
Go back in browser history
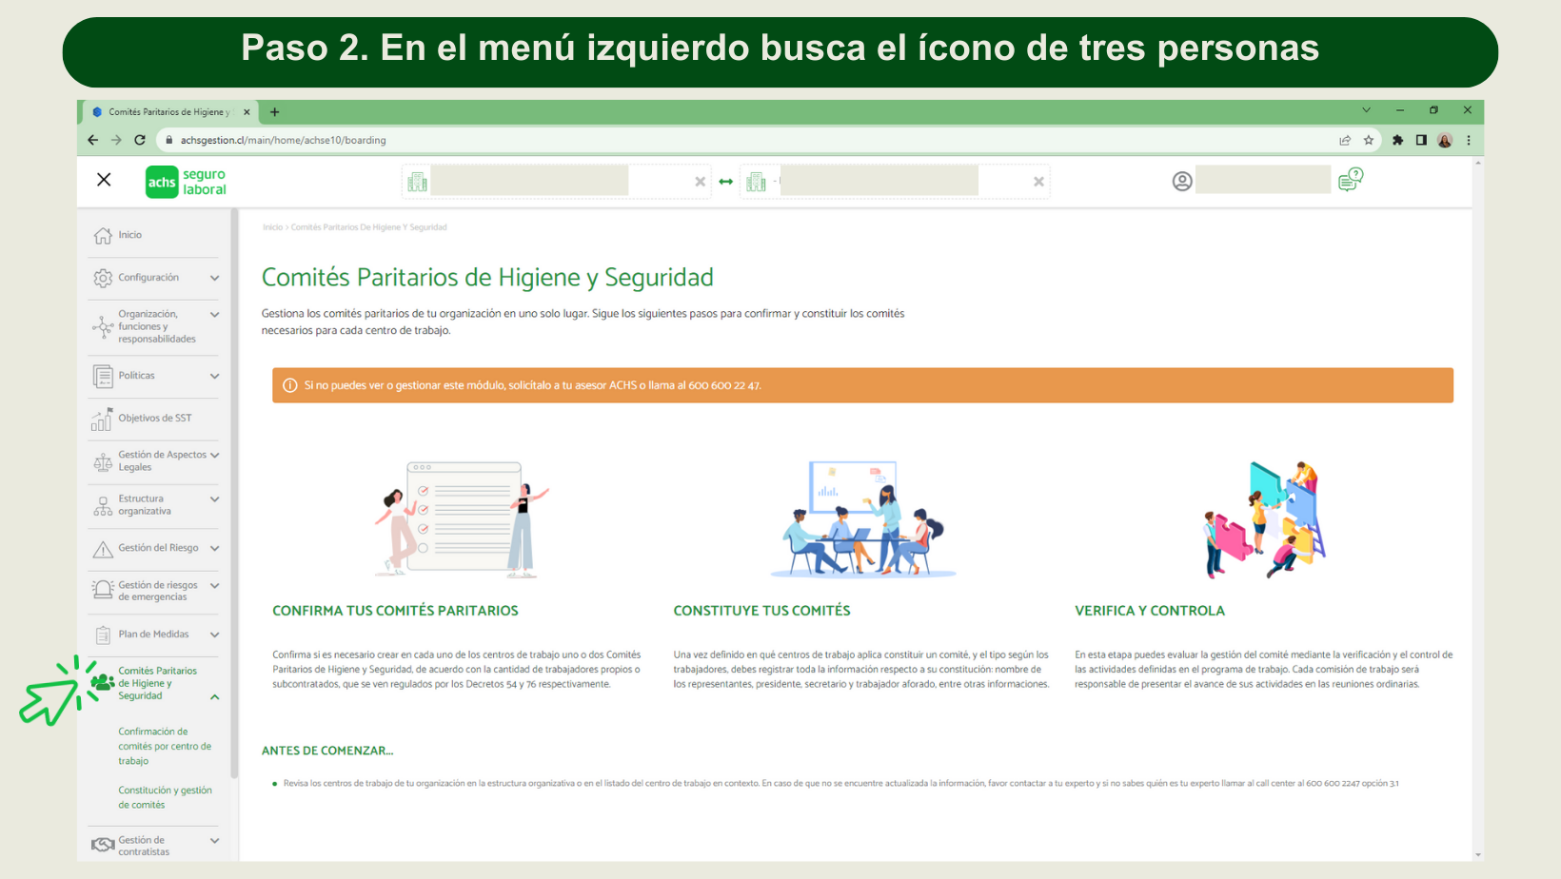point(92,140)
